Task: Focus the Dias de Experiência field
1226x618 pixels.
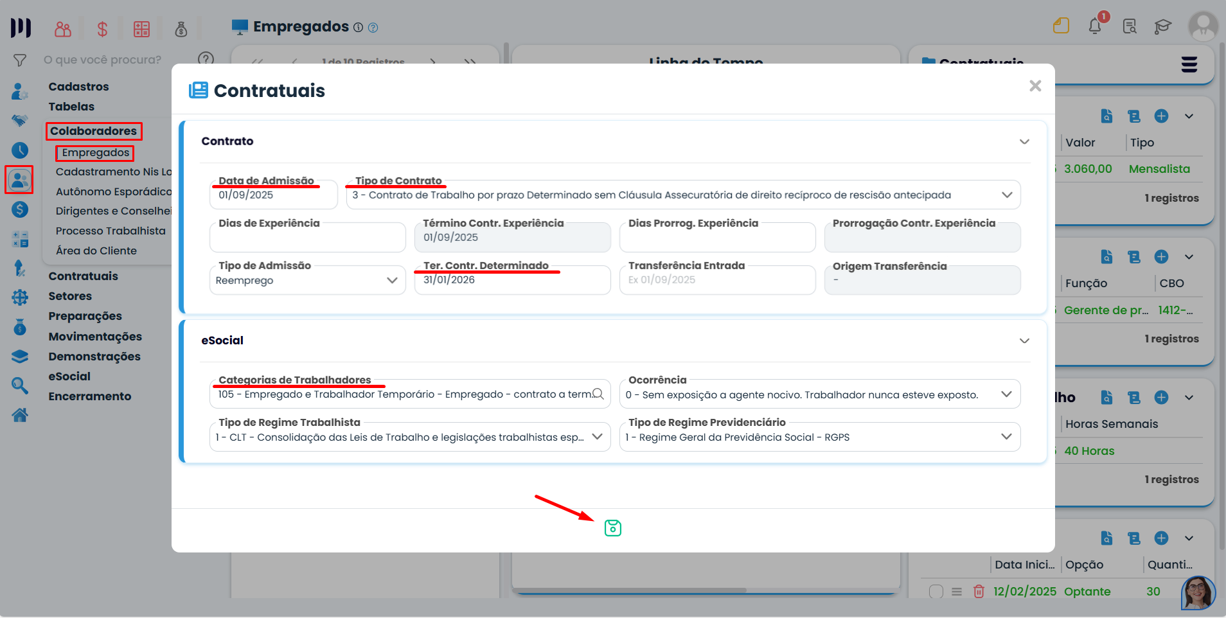Action: 307,238
